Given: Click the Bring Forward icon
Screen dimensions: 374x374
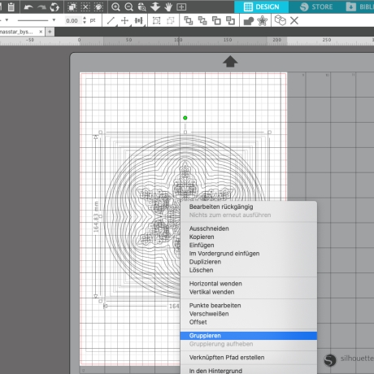Looking at the screenshot, I should click(x=216, y=20).
